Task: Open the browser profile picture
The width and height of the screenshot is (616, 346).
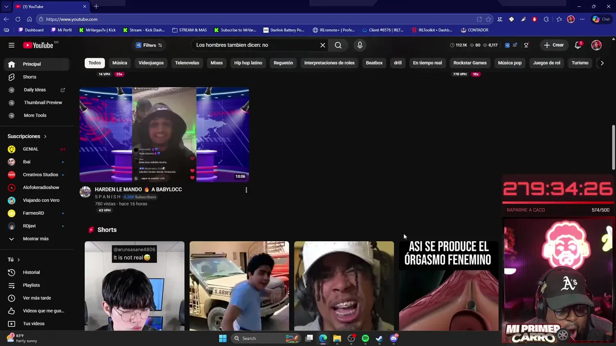Action: (x=571, y=19)
